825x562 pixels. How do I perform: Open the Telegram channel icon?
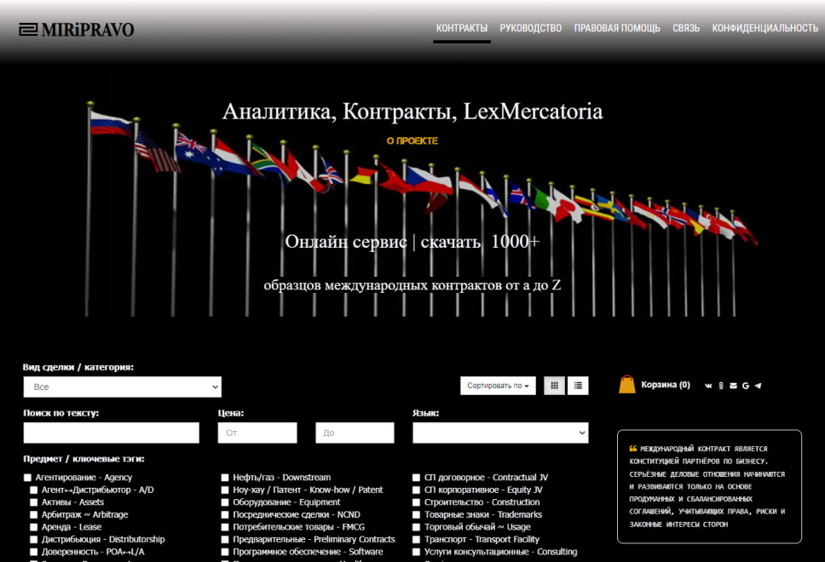coord(758,386)
